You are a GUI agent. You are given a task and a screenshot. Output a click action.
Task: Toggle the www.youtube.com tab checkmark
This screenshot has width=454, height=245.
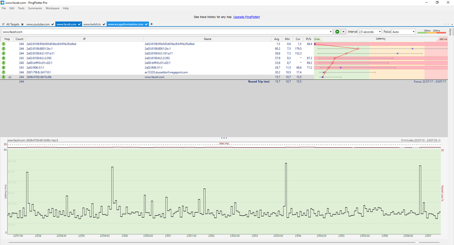click(53, 25)
